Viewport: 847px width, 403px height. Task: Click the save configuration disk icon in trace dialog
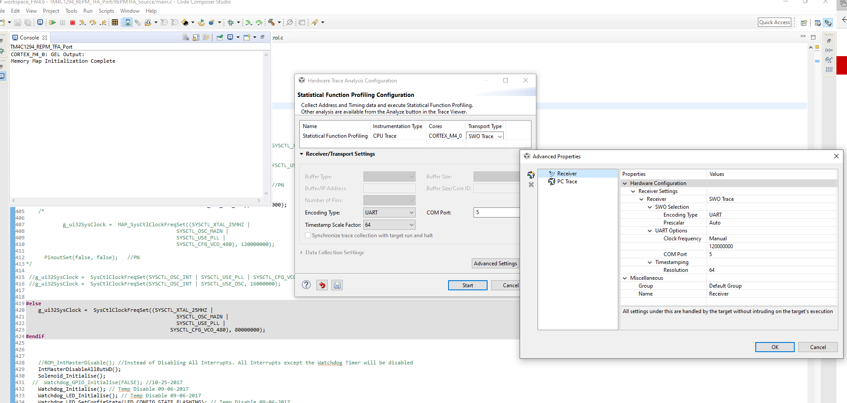click(337, 285)
